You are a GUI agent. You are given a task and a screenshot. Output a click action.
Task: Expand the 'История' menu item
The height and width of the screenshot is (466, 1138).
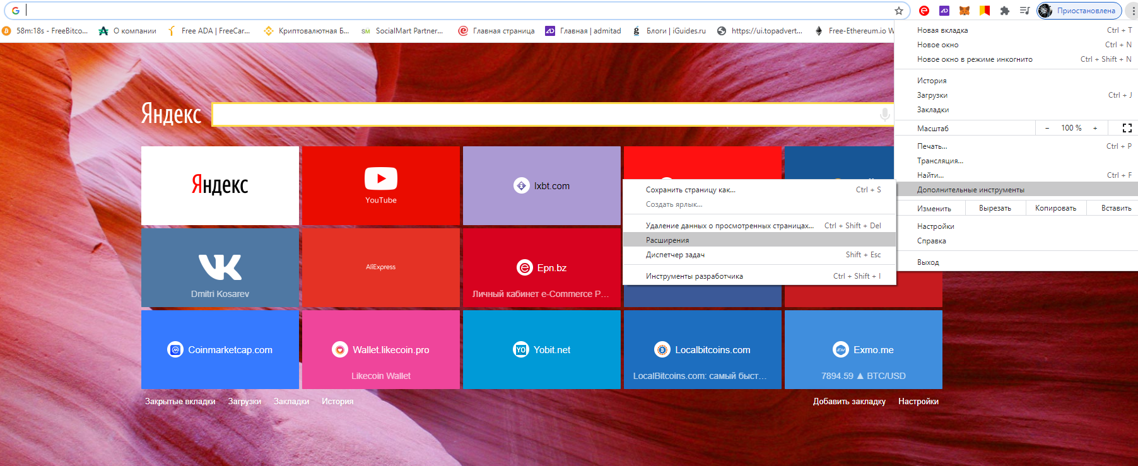[x=1016, y=81]
